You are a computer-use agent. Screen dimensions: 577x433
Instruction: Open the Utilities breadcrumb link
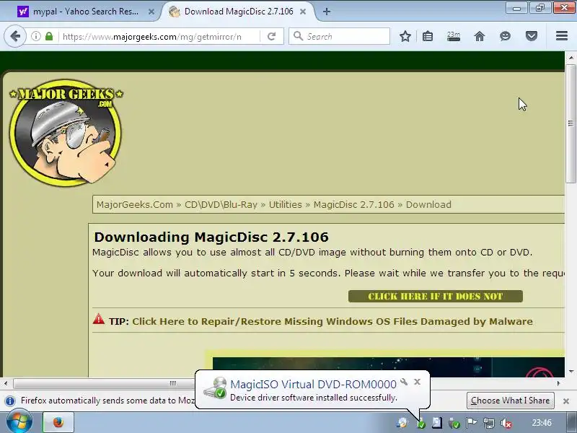(x=285, y=205)
